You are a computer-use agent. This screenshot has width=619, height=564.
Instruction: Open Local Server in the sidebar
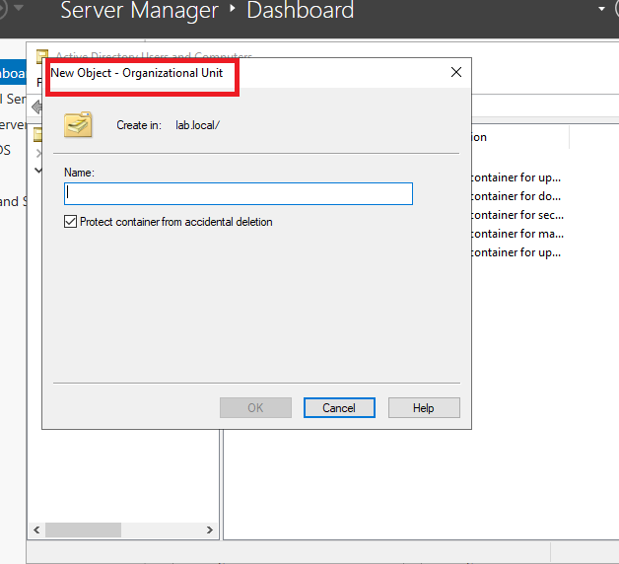pos(12,99)
